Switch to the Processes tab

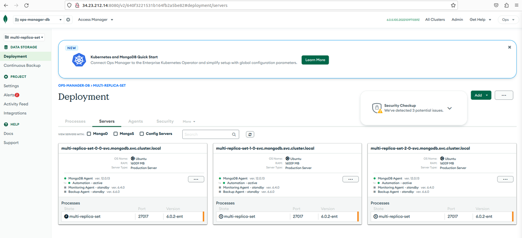[75, 121]
